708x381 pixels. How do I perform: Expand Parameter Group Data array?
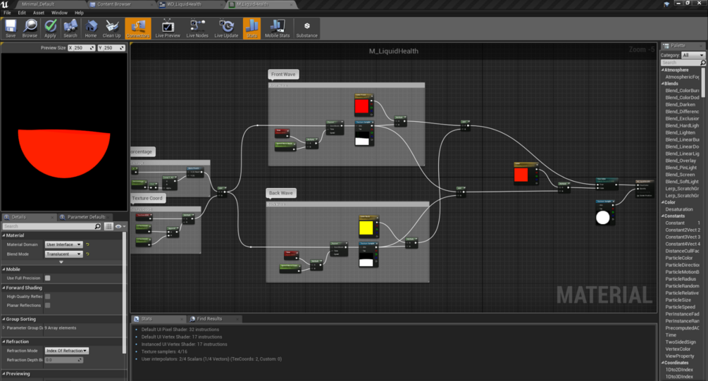coord(4,328)
